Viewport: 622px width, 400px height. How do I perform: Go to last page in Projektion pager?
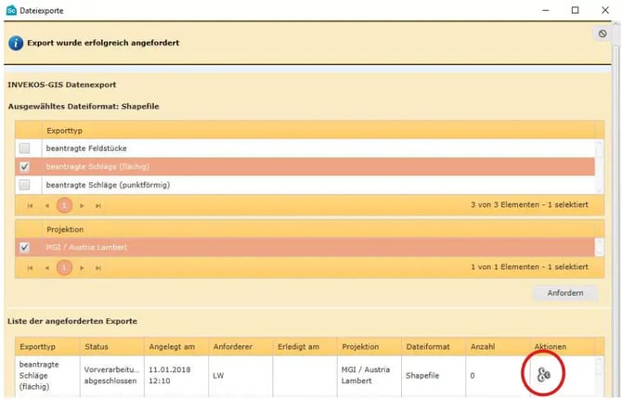click(98, 267)
